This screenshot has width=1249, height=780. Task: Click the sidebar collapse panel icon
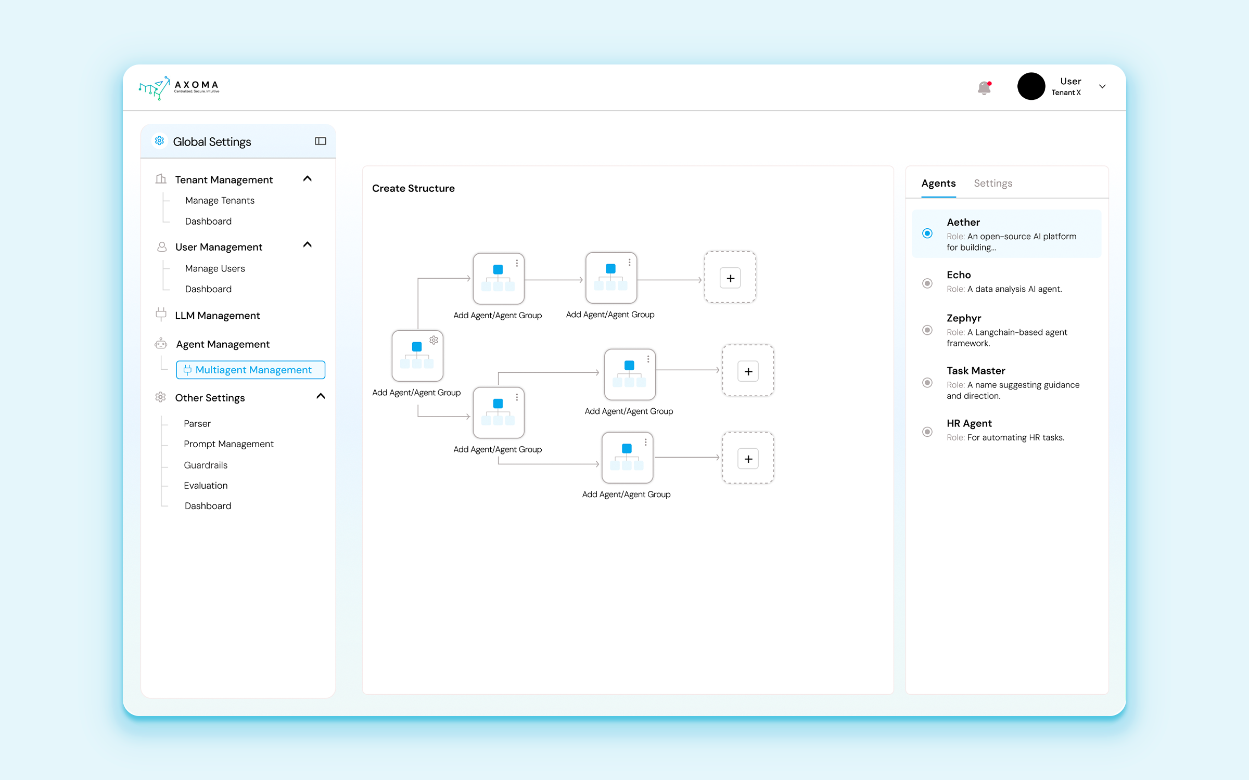tap(320, 141)
